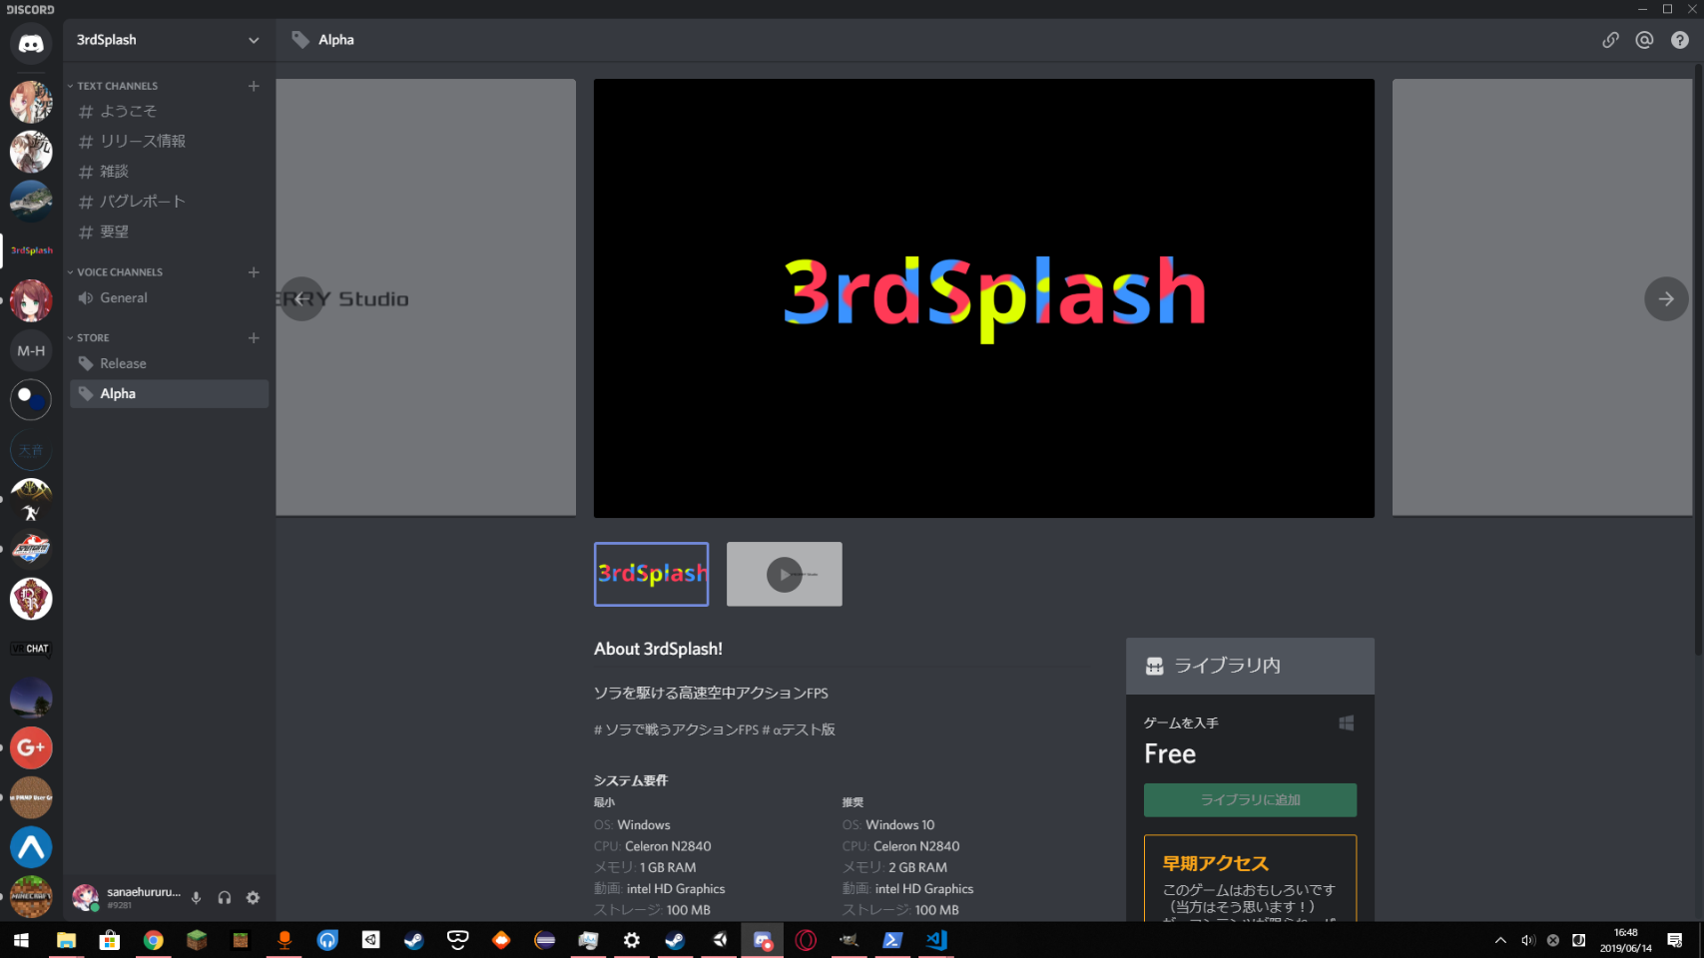Select the video thumbnail with play icon

(784, 574)
